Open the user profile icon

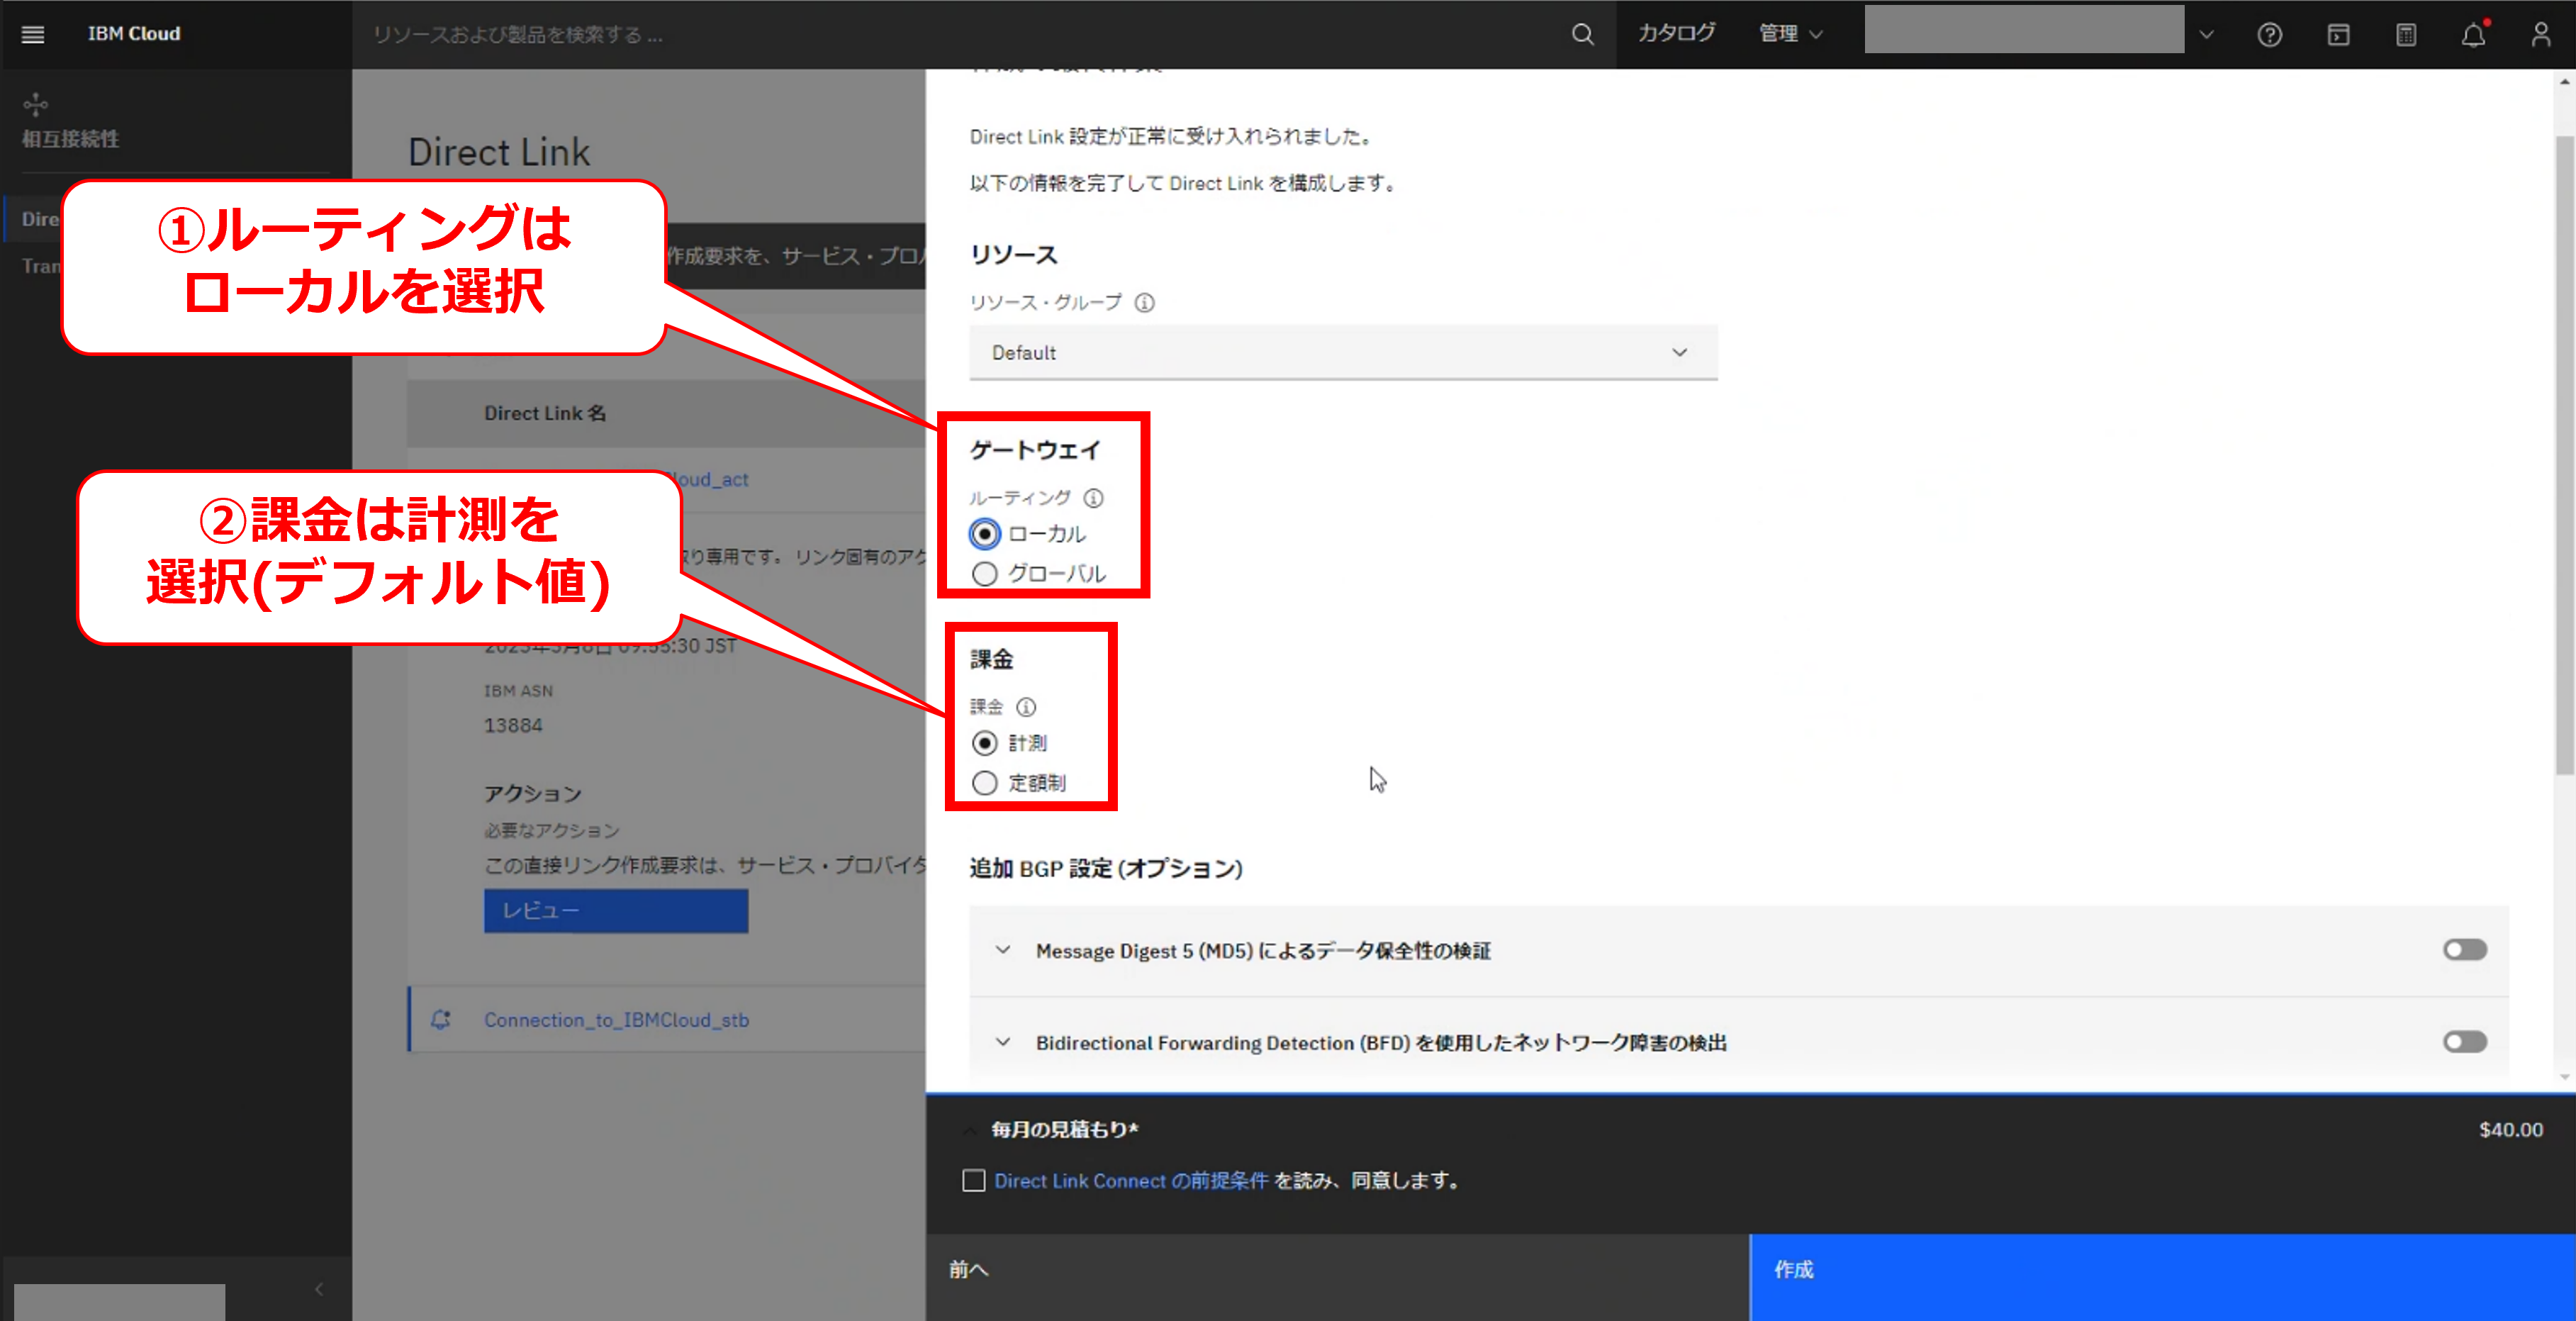(2541, 35)
